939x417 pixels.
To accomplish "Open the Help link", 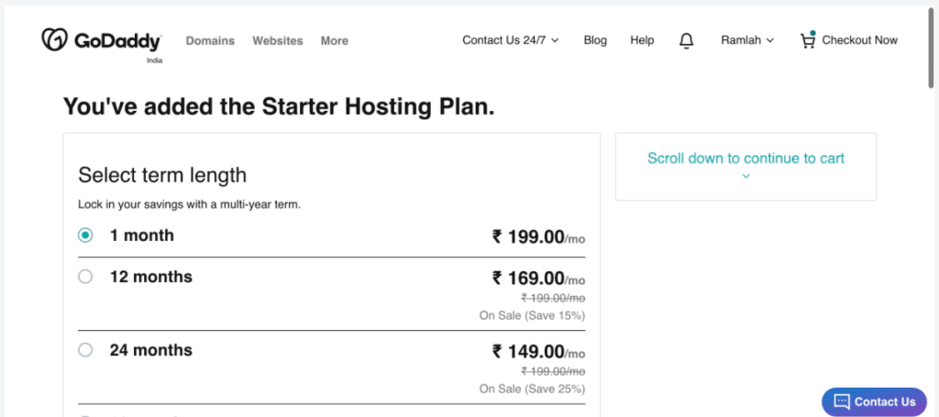I will pyautogui.click(x=642, y=40).
